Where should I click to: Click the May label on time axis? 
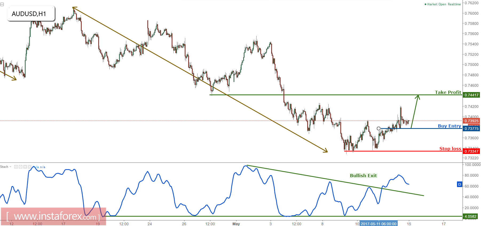point(236,224)
